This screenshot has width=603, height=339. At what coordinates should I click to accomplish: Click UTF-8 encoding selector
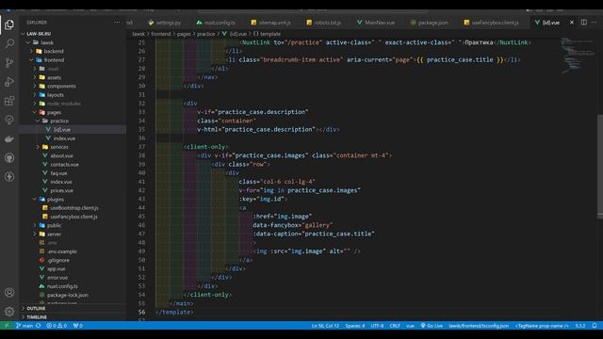click(377, 326)
